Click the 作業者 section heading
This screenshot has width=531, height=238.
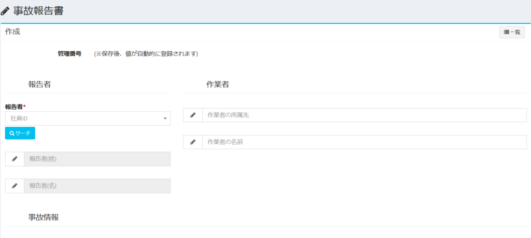(x=217, y=84)
